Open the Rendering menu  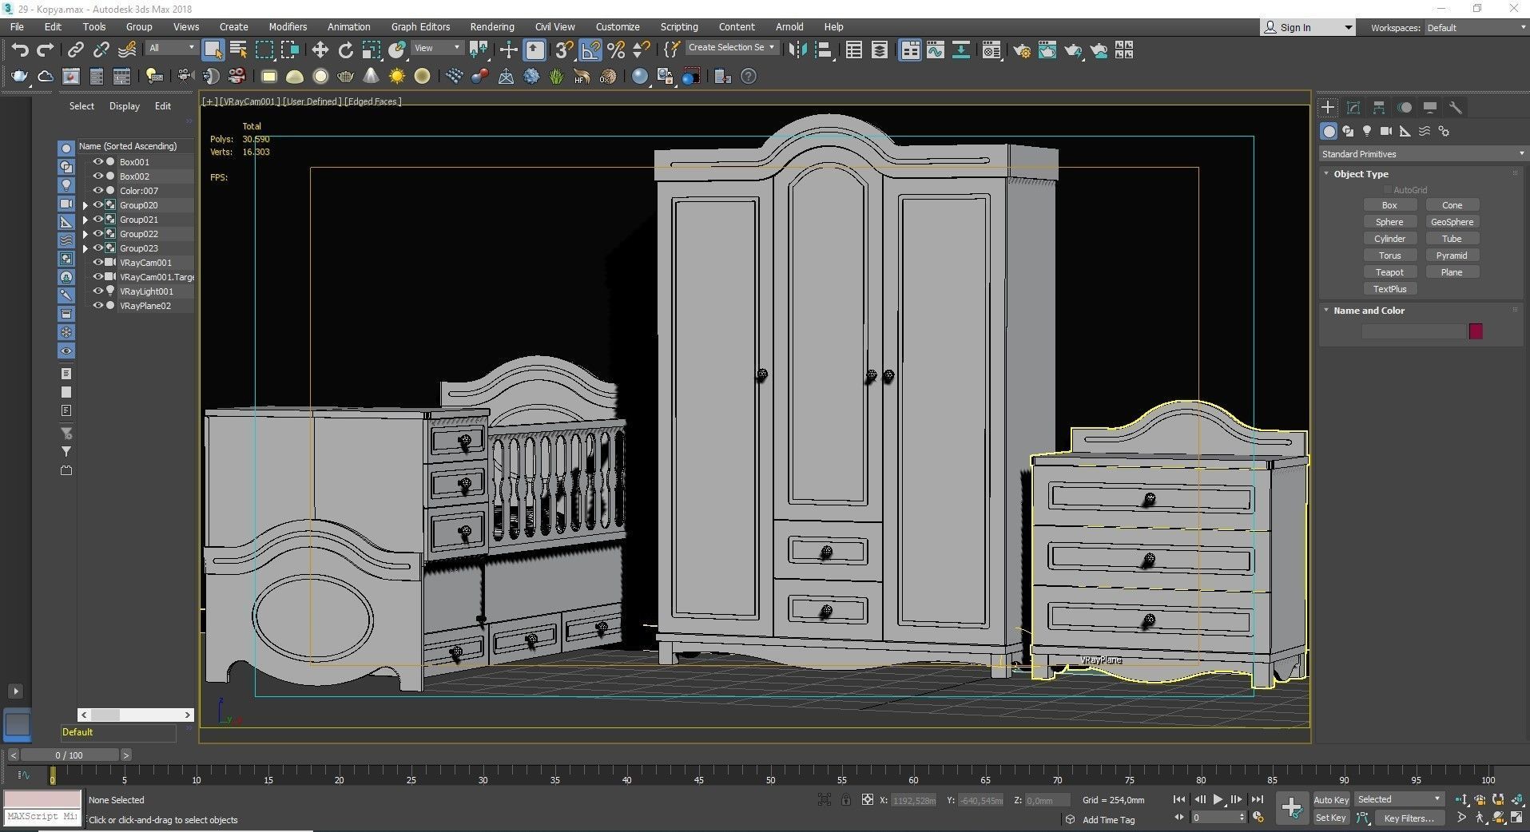click(x=491, y=26)
